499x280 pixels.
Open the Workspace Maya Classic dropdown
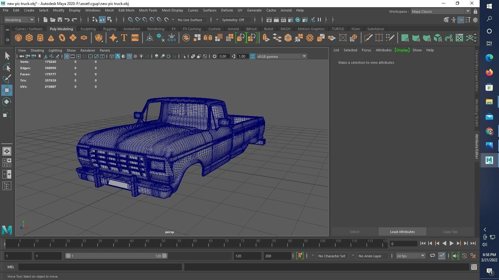440,11
